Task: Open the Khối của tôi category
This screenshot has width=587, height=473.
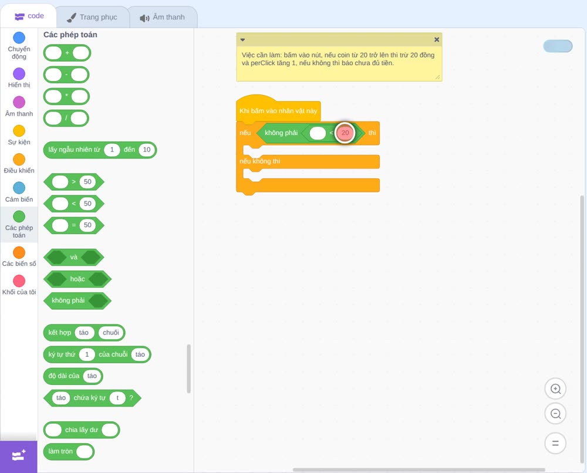Action: tap(19, 285)
